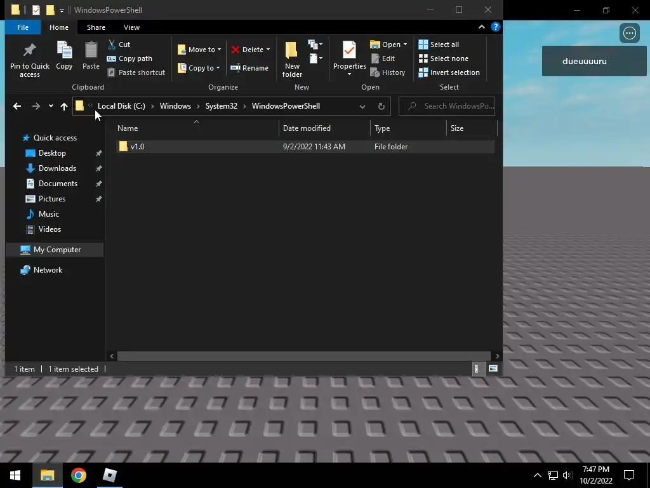
Task: Click the Open button in ribbon
Action: coord(385,44)
